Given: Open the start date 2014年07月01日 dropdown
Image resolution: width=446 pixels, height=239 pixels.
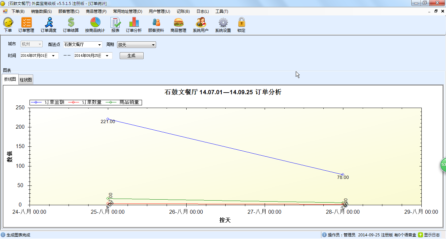Looking at the screenshot, I should click(54, 55).
